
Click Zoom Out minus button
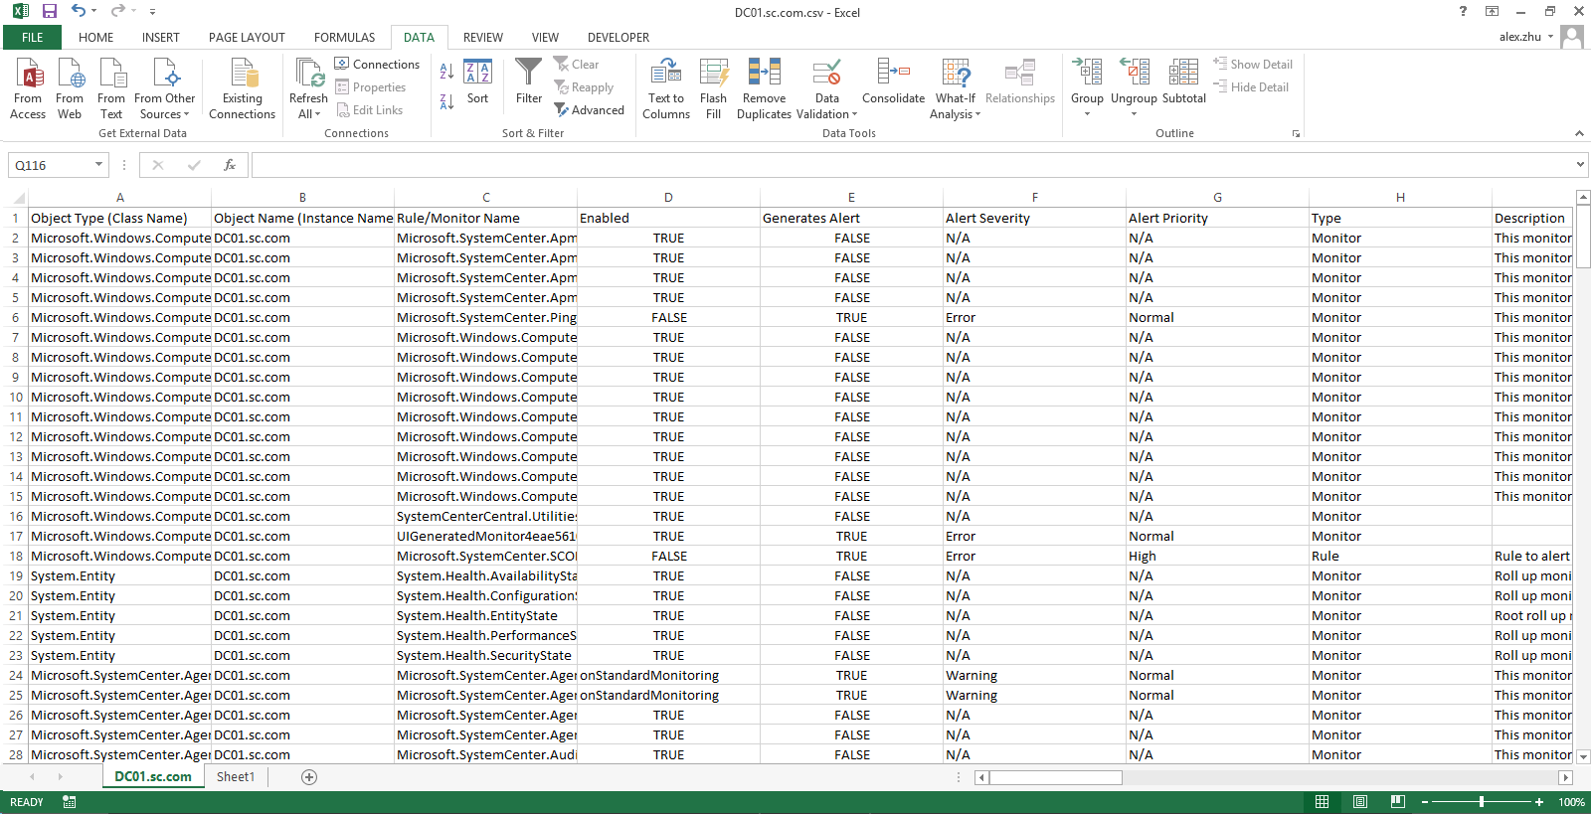1425,802
